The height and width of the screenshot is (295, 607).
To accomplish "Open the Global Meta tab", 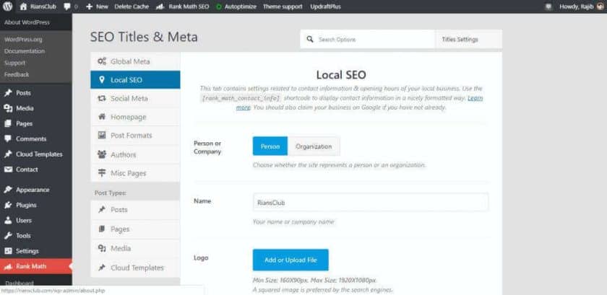I will [135, 61].
